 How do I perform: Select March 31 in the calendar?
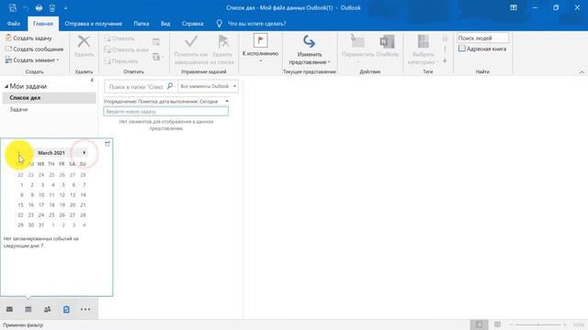41,225
